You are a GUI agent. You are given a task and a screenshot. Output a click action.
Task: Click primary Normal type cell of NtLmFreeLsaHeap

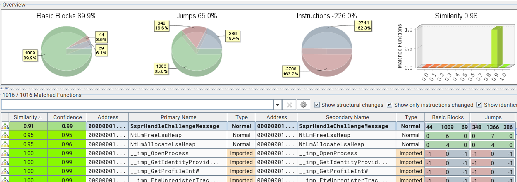coord(241,135)
